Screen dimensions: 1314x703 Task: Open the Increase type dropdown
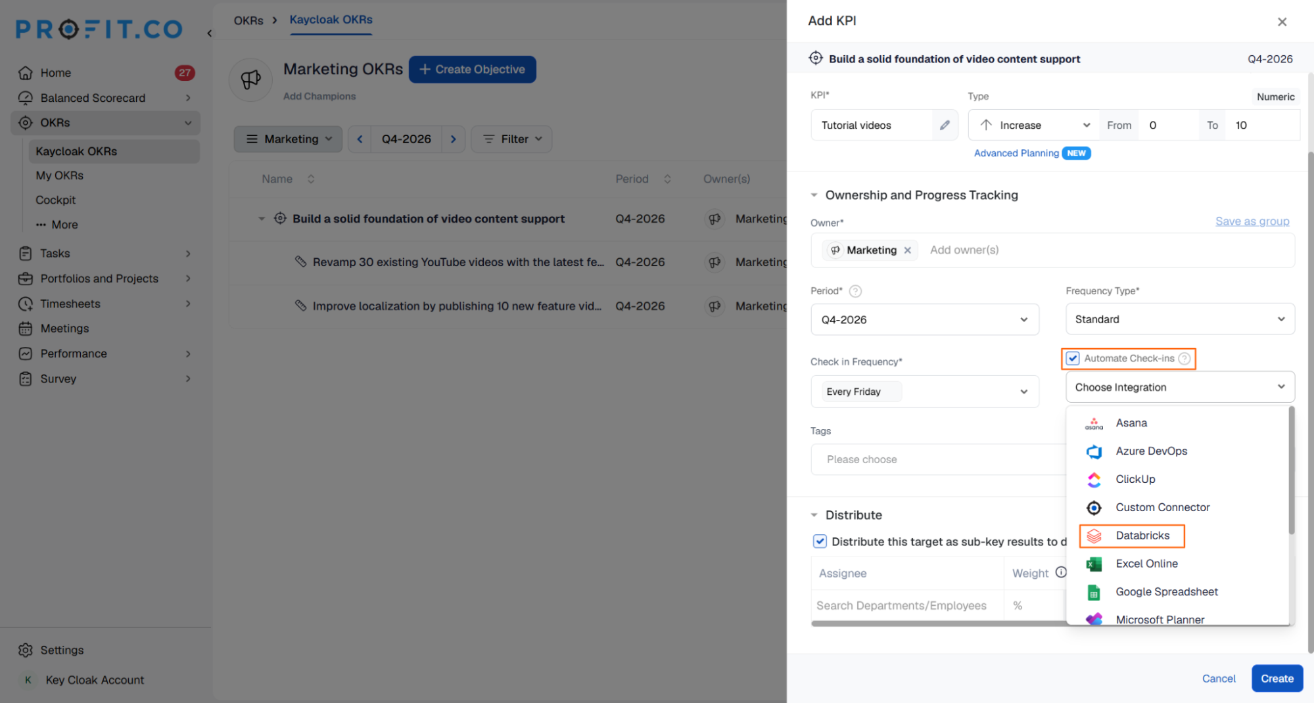click(1034, 125)
